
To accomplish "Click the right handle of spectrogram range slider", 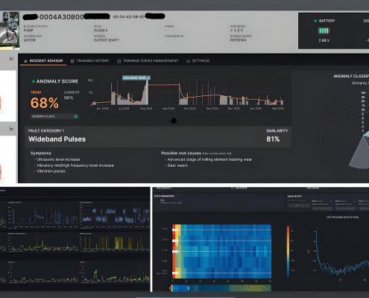I will (x=189, y=288).
